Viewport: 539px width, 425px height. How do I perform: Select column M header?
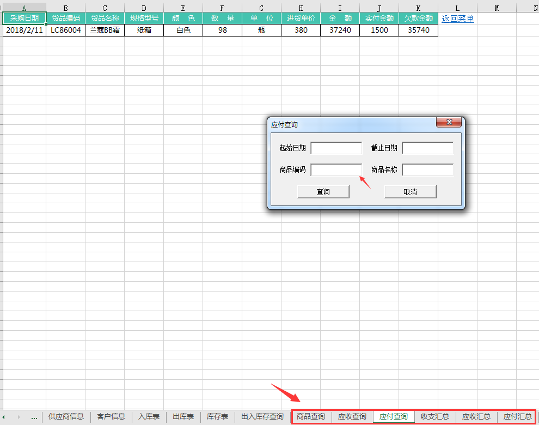tap(497, 8)
